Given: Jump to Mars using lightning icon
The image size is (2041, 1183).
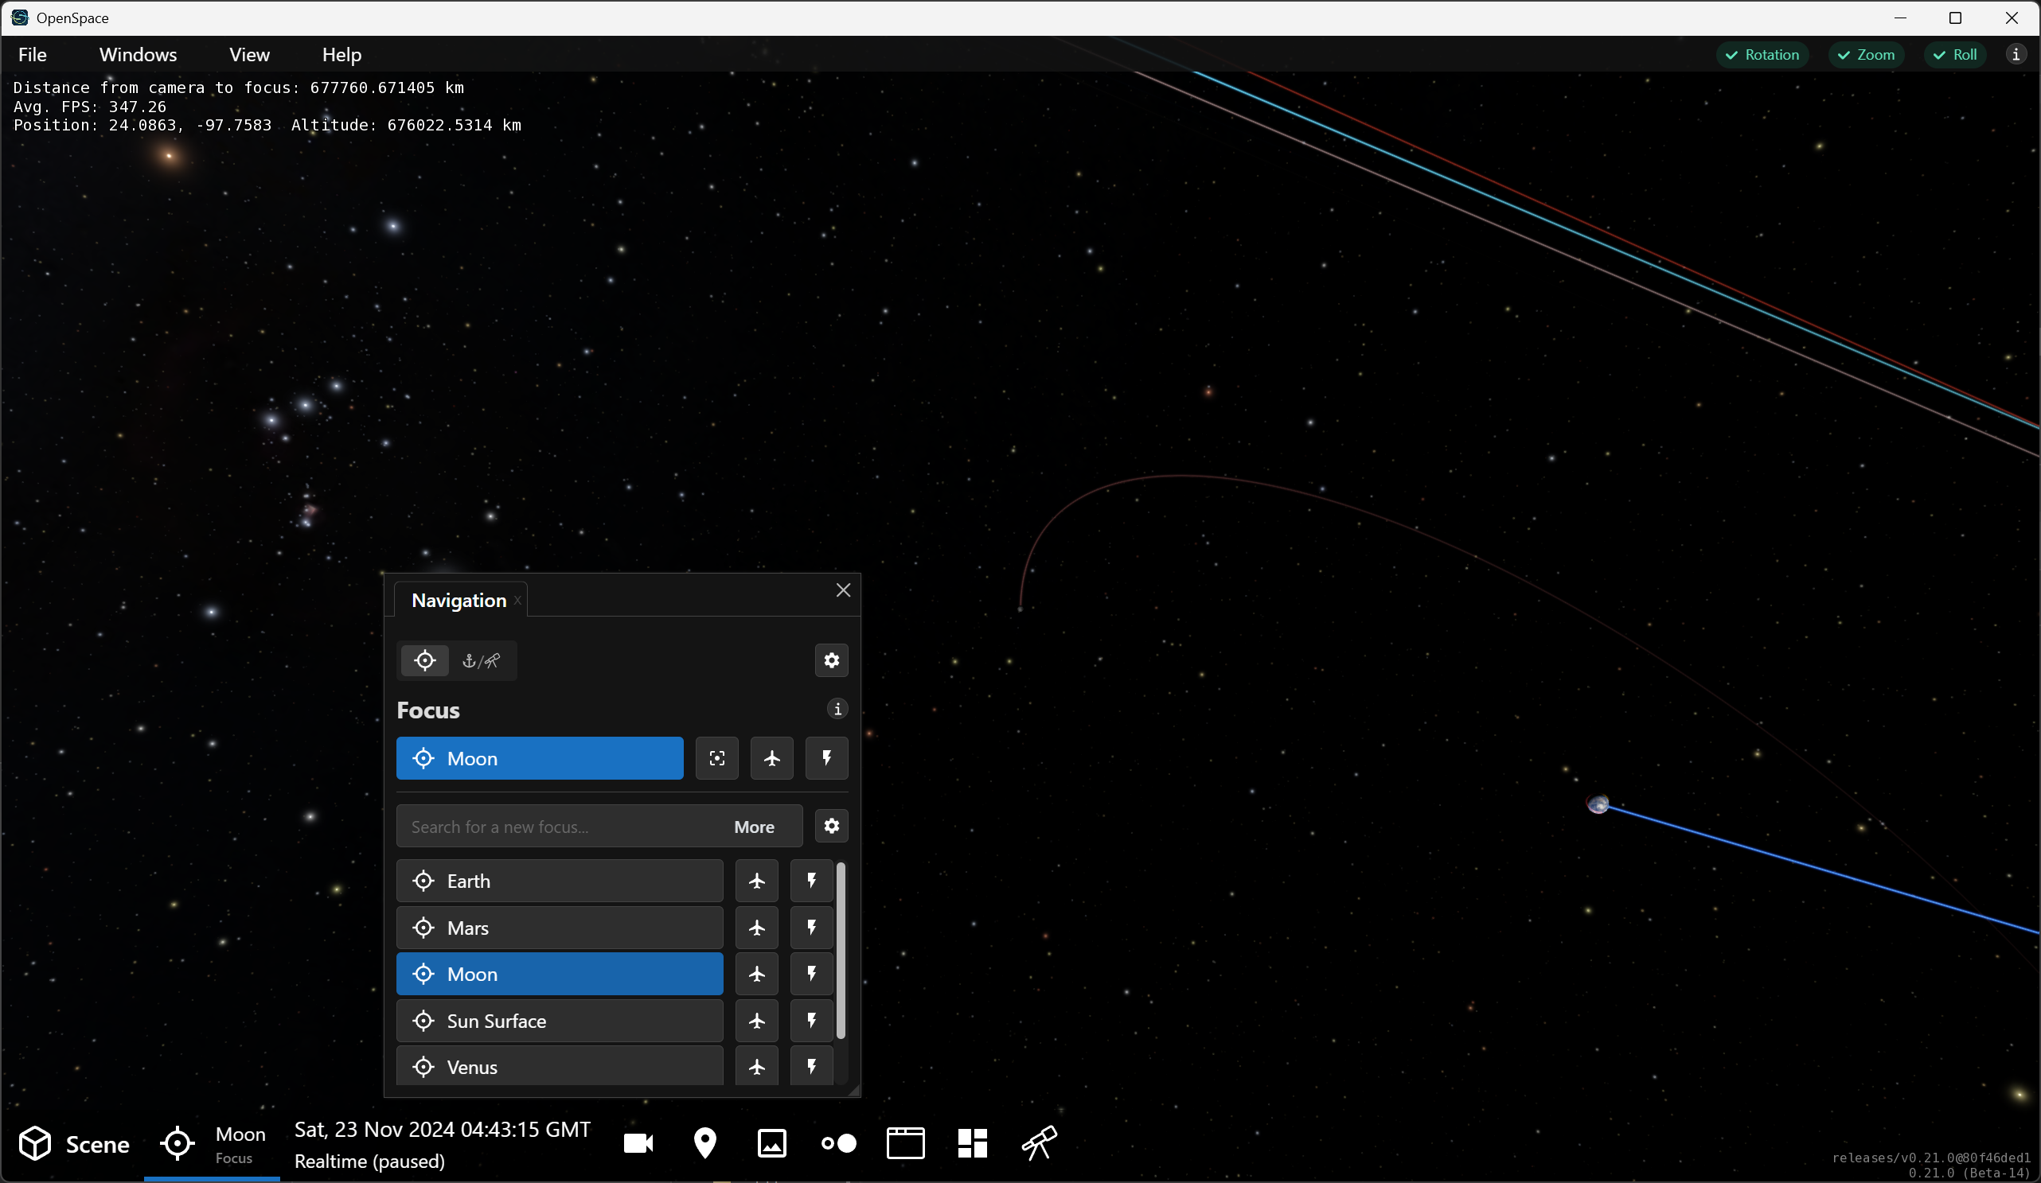Looking at the screenshot, I should pyautogui.click(x=811, y=927).
